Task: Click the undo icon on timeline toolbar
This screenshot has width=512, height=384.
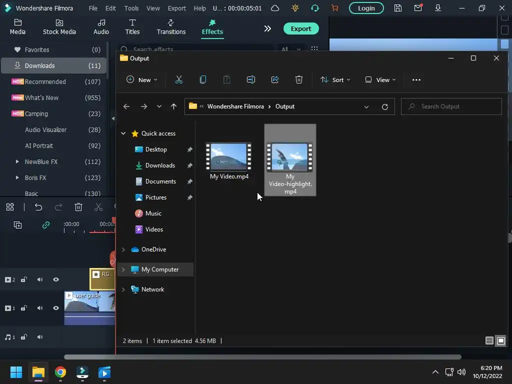Action: [x=38, y=207]
